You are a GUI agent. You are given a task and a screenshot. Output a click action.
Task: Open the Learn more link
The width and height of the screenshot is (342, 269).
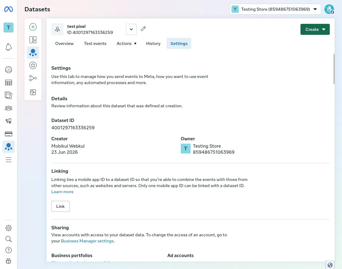pyautogui.click(x=62, y=192)
